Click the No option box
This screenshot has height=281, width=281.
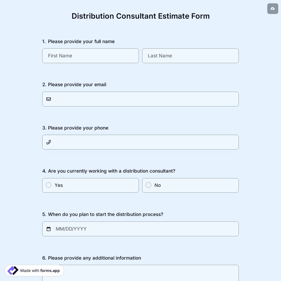(190, 185)
